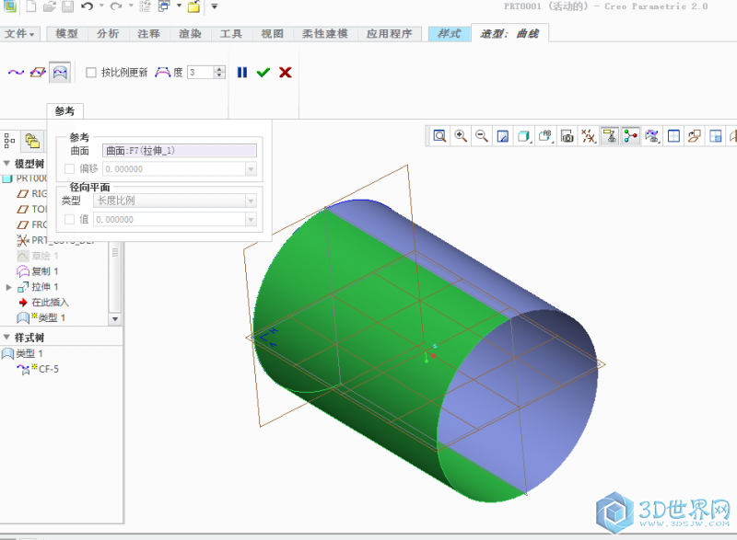The width and height of the screenshot is (737, 540).
Task: Click the view manager camera icon
Action: [x=567, y=136]
